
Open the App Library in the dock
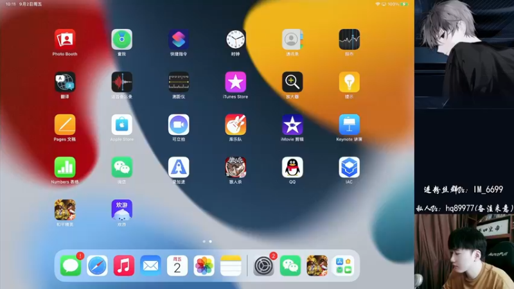point(344,265)
